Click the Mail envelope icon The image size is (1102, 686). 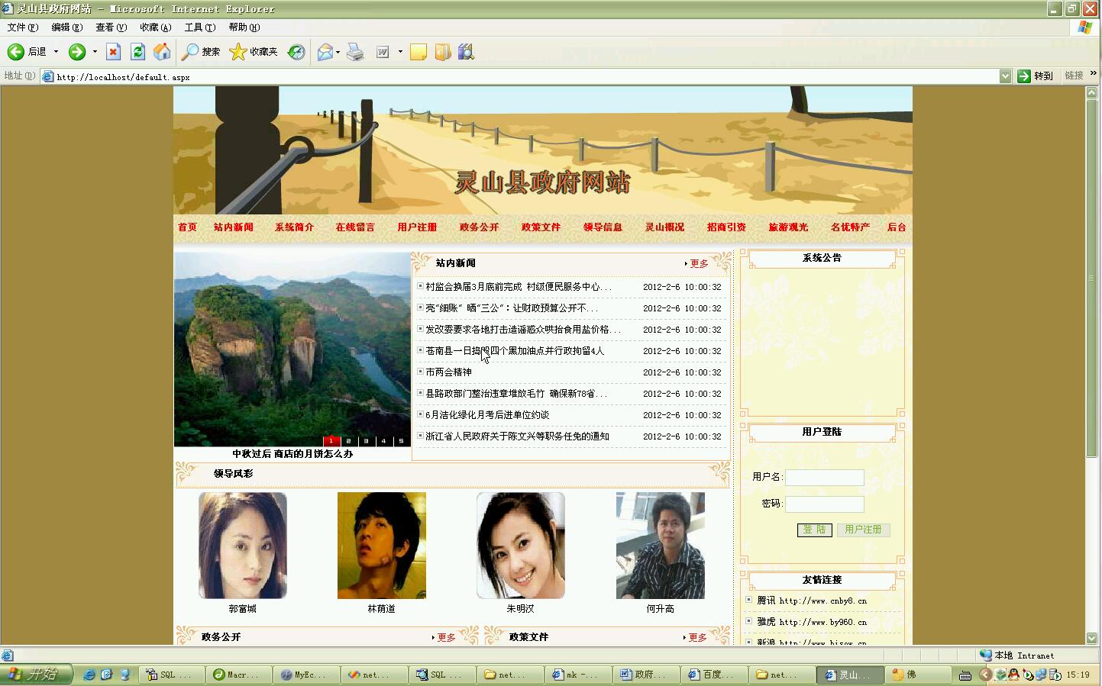(325, 52)
